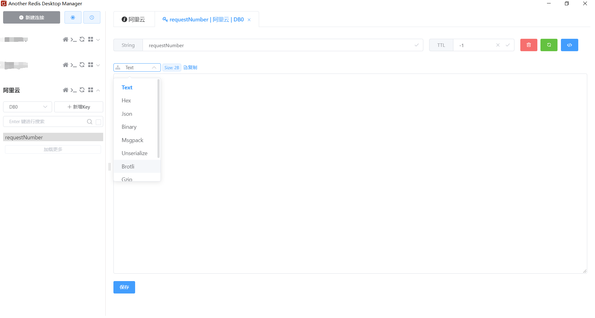
Task: Refresh key with the green button
Action: coord(549,45)
